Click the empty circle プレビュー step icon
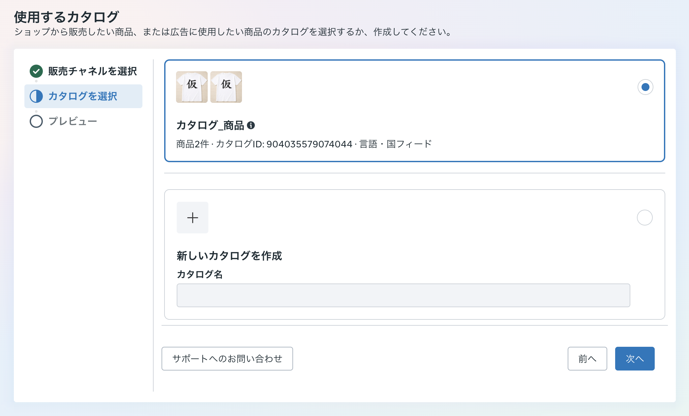This screenshot has width=689, height=416. [x=36, y=121]
